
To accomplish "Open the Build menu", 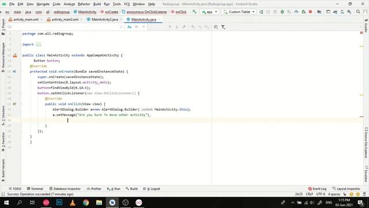I will (97, 4).
